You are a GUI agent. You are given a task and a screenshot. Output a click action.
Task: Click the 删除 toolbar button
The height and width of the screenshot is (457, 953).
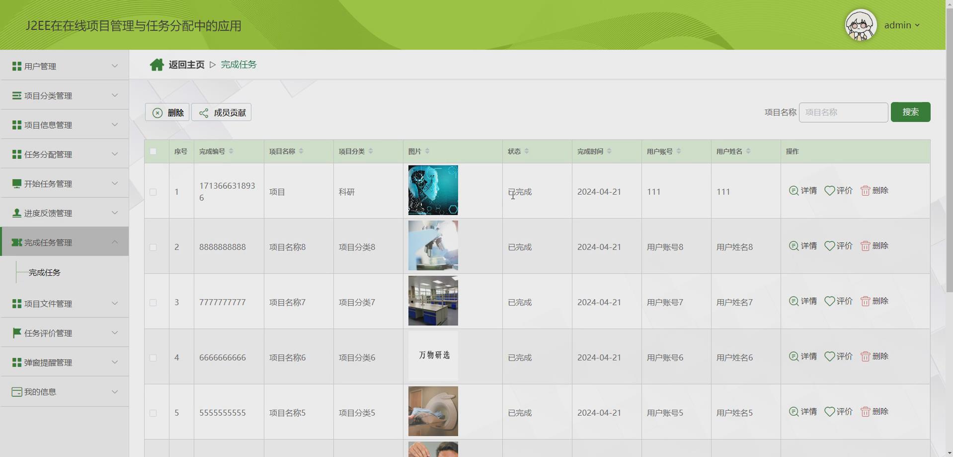pos(167,113)
